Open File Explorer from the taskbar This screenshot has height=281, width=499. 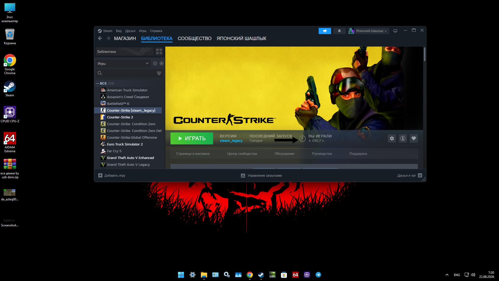click(x=204, y=275)
